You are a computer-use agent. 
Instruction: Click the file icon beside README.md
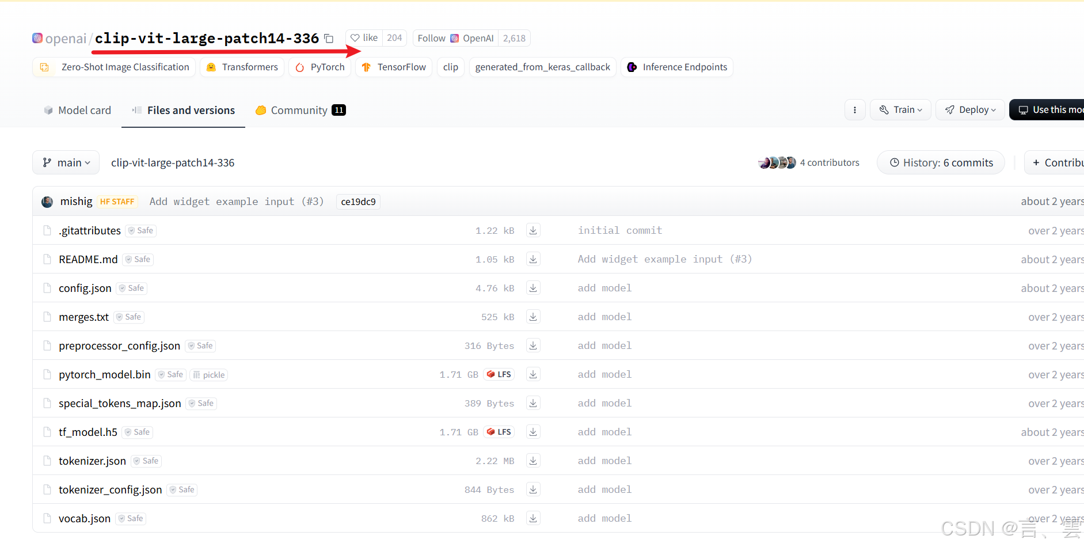click(47, 259)
